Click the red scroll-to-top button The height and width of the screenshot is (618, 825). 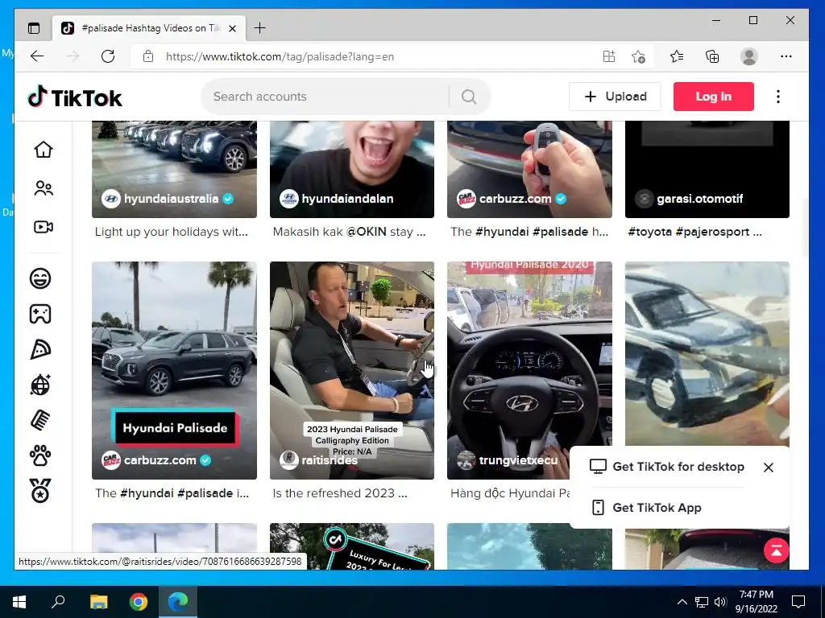776,550
